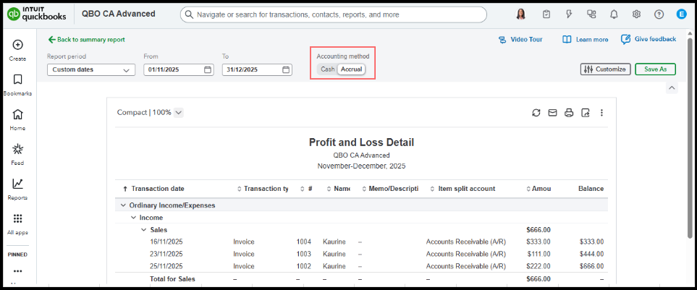Click the Total for Sales row label

pos(172,279)
